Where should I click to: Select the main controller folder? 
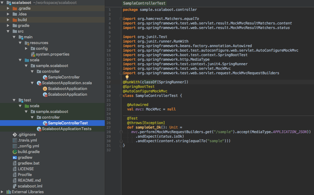tap(51, 72)
